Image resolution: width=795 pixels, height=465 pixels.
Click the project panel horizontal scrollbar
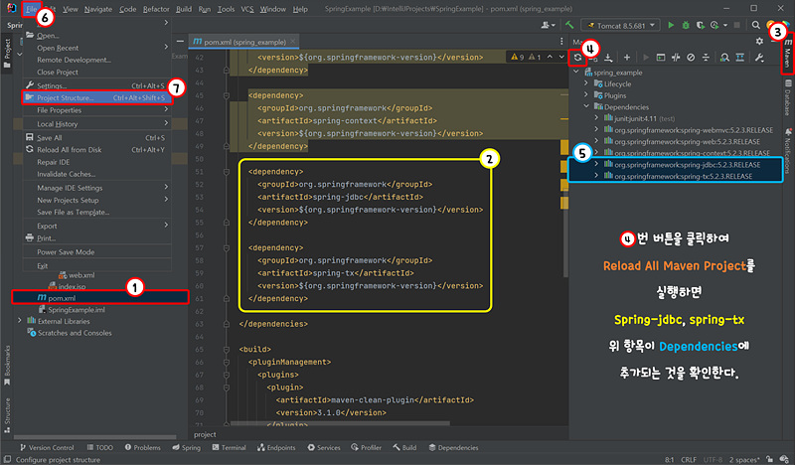tap(94, 436)
